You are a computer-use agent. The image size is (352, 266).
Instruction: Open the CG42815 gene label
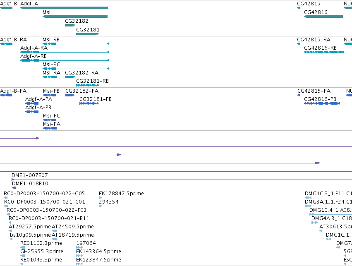[x=309, y=4]
